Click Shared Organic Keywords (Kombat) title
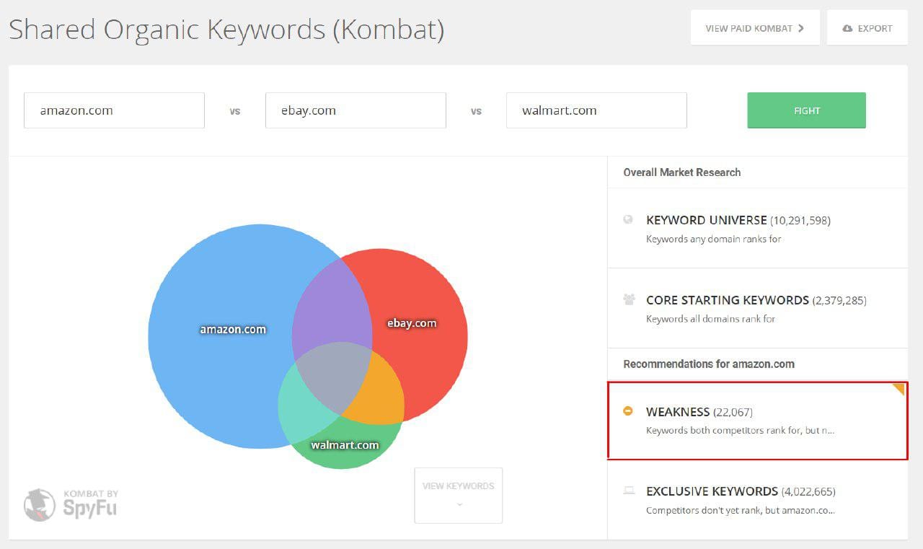The width and height of the screenshot is (923, 549). [226, 30]
